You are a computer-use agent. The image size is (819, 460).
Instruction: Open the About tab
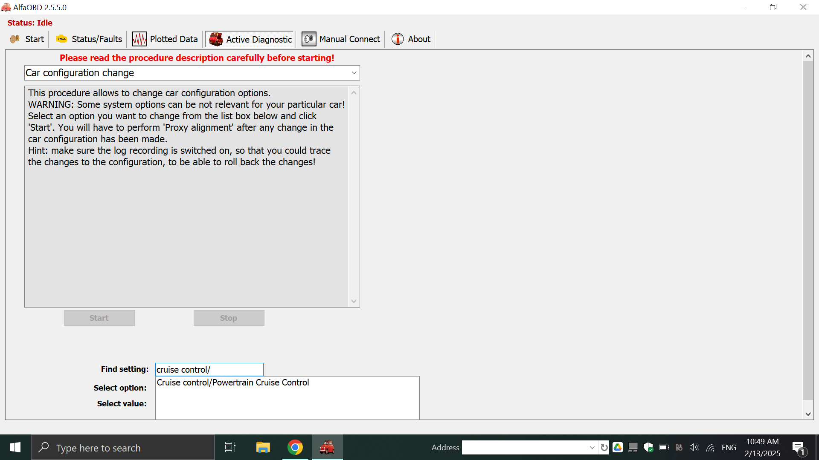pyautogui.click(x=411, y=39)
